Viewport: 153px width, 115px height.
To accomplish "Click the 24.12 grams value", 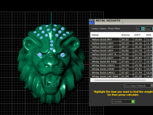I will pos(125,69).
